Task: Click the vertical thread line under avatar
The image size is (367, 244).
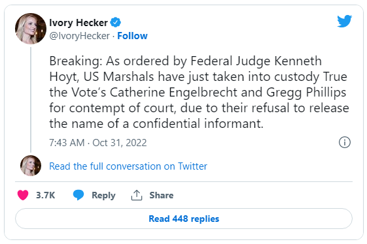Action: (31, 100)
